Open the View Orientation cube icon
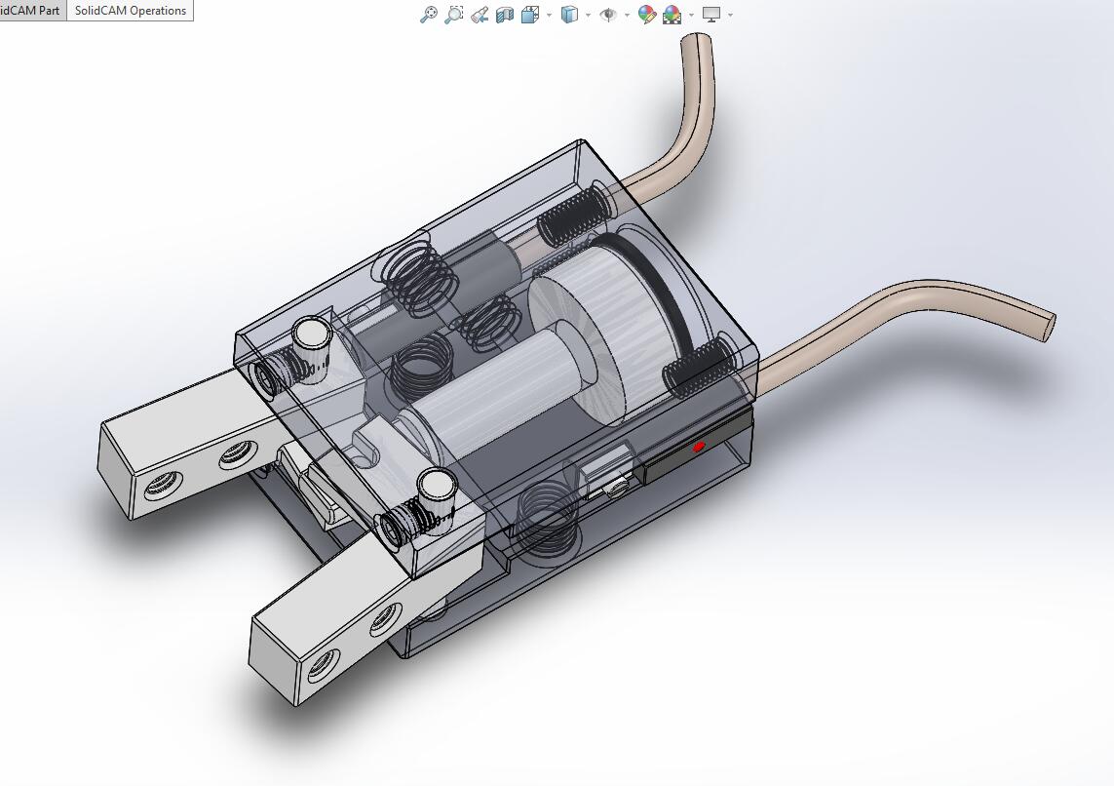Image resolution: width=1114 pixels, height=786 pixels. point(530,15)
